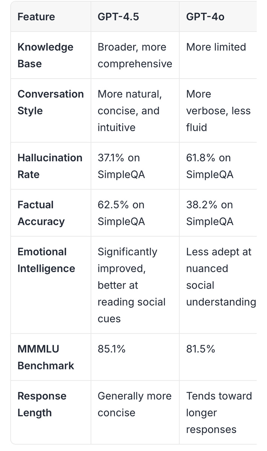Image resolution: width=267 pixels, height=451 pixels.
Task: Select the 62.5% on SimpleQA cell
Action: point(121,213)
